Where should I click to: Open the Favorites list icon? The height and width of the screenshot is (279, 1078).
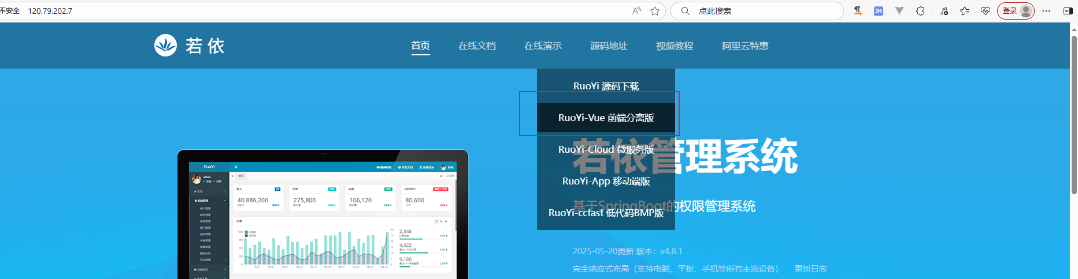965,11
